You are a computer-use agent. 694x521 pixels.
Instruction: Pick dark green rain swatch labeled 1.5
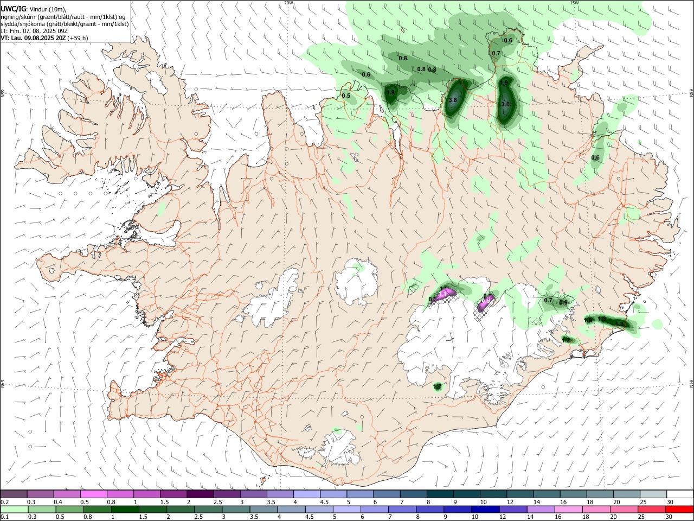[x=152, y=510]
